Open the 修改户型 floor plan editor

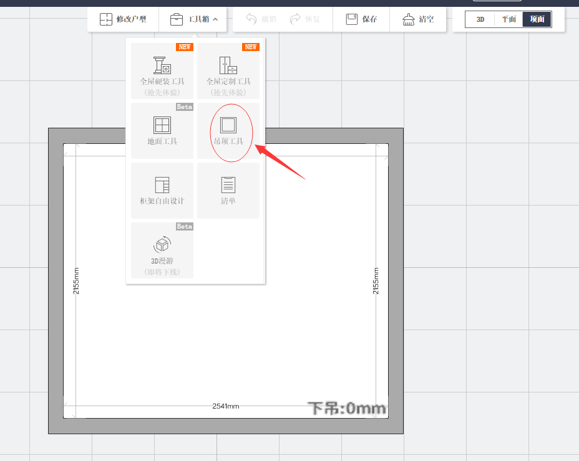tap(123, 19)
